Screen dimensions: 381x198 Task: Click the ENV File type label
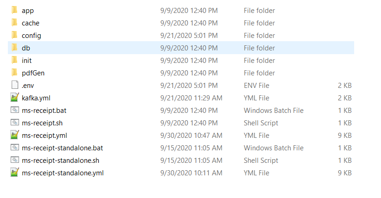point(256,85)
